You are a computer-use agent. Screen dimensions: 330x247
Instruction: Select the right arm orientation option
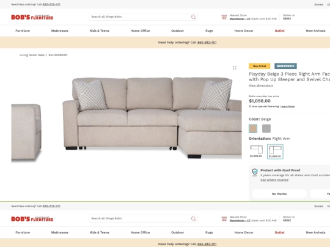coord(275,151)
